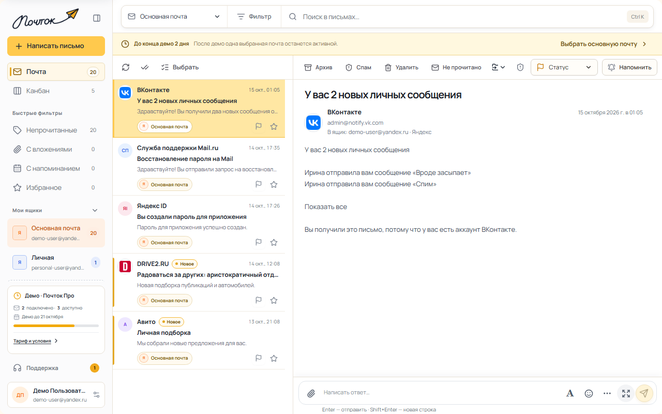The height and width of the screenshot is (414, 662).
Task: Open the Основная почта mailbox dropdown
Action: pyautogui.click(x=174, y=17)
